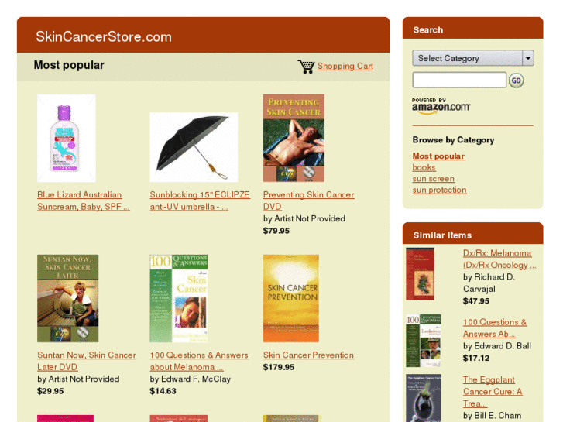Open the sun screen category link
This screenshot has height=422, width=563.
click(434, 179)
